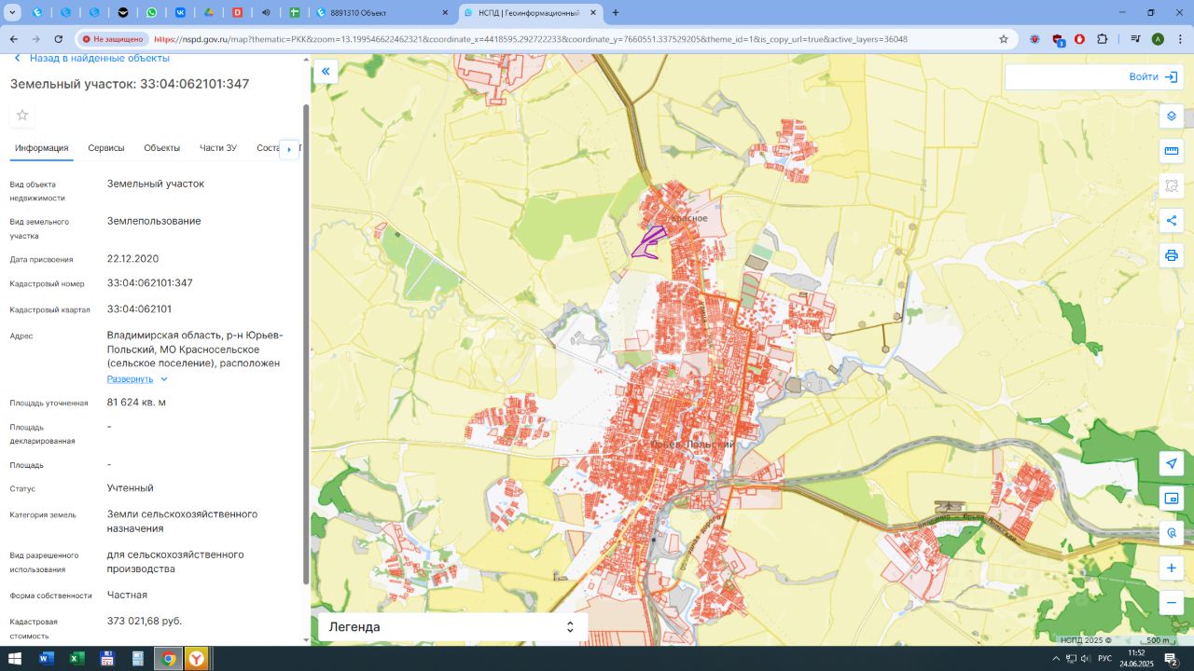Zoom in with the plus button

click(x=1172, y=568)
